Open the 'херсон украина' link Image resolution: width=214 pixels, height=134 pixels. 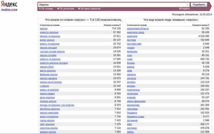pos(48,78)
